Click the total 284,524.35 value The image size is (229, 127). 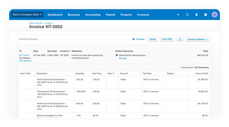point(203,55)
